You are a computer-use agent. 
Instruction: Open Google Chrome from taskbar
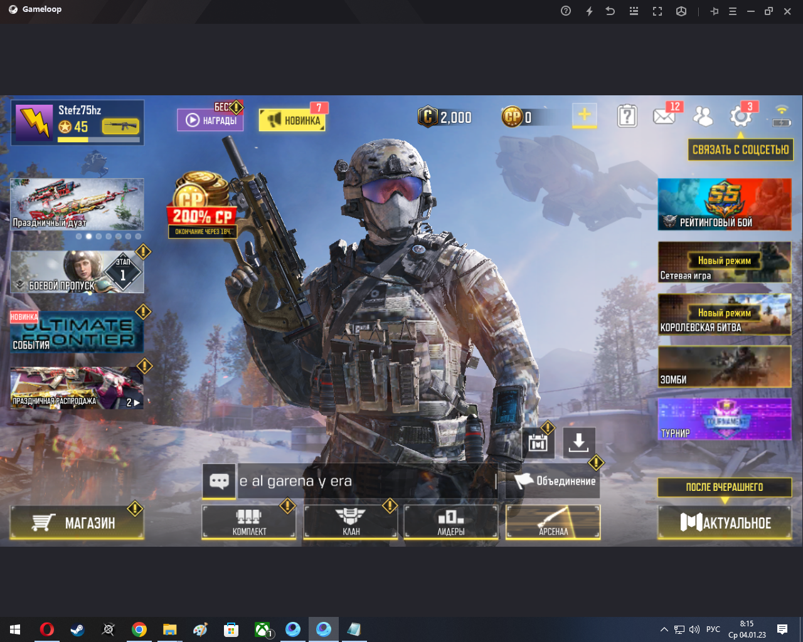(x=139, y=629)
